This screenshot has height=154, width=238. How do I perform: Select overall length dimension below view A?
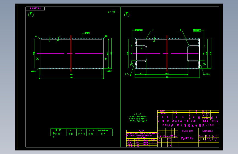[x=71, y=78]
